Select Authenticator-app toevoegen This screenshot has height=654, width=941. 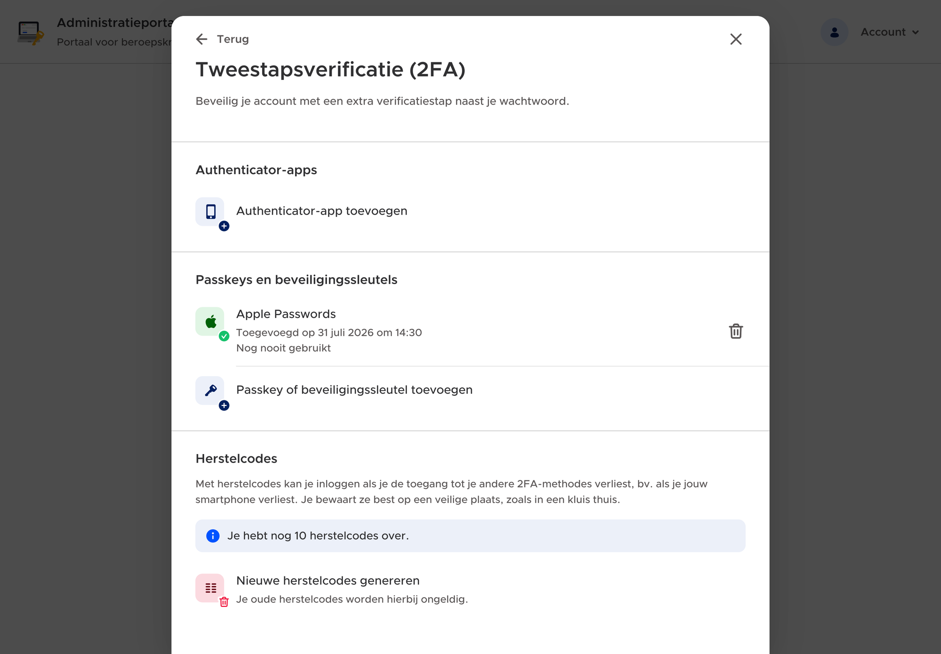(322, 211)
